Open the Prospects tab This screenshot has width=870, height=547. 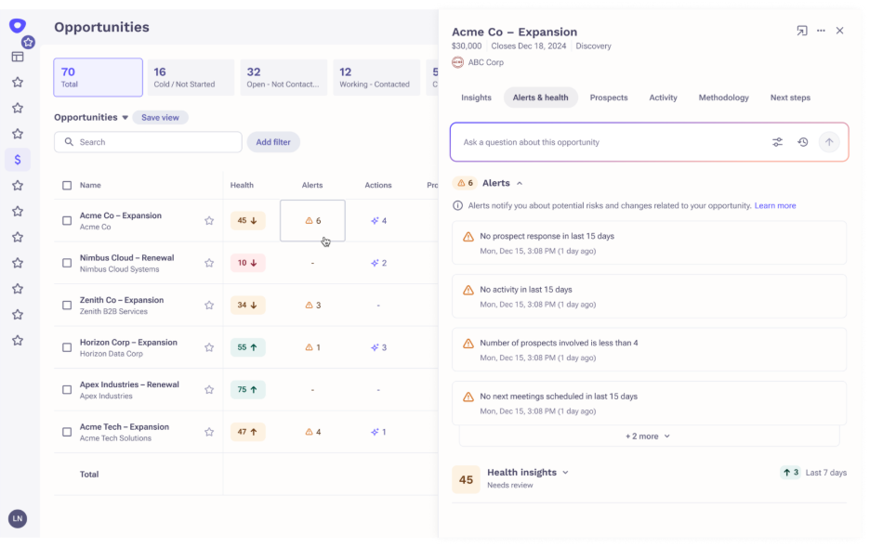609,98
